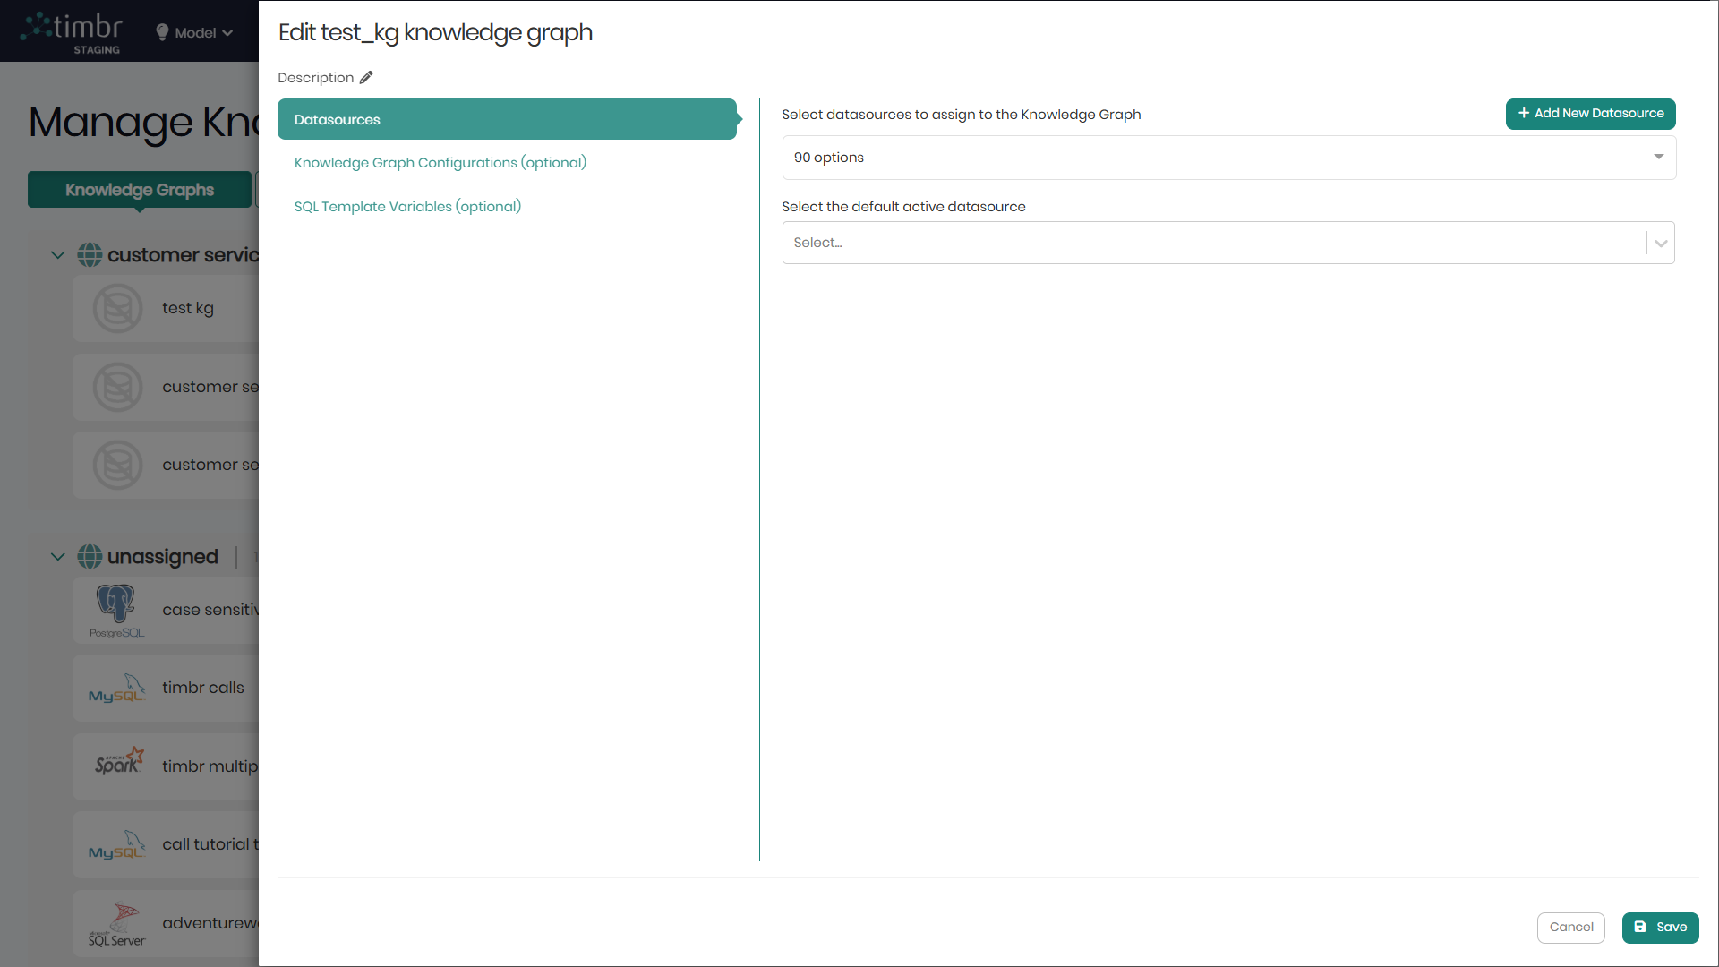Click the Spark icon for timbr multiple
Viewport: 1719px width, 967px height.
[118, 763]
